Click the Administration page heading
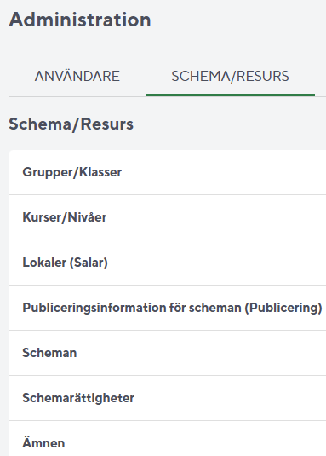Image resolution: width=326 pixels, height=456 pixels. coord(80,20)
